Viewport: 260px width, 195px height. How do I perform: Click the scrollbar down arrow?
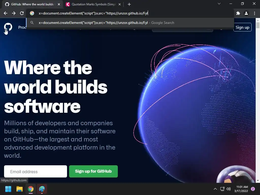coord(258,181)
